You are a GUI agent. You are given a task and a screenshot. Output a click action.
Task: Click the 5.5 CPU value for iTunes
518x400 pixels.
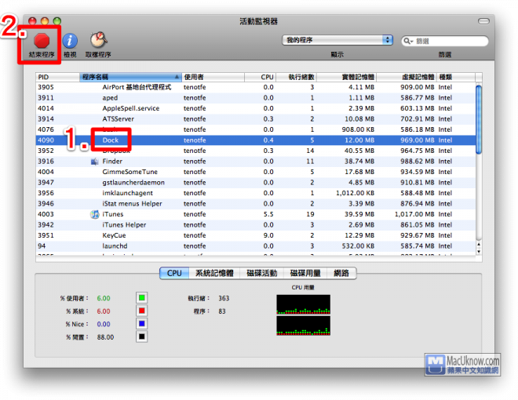point(268,215)
